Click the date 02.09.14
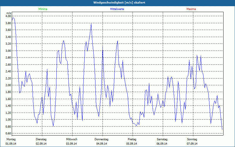 pyautogui.click(x=41, y=144)
